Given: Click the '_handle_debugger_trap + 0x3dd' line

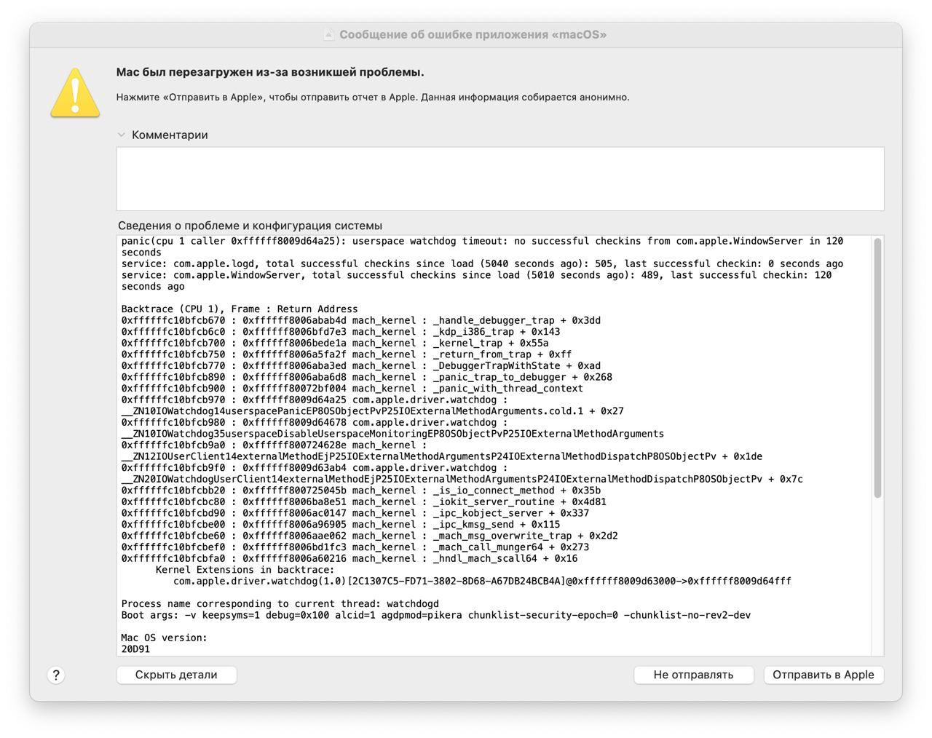Looking at the screenshot, I should pyautogui.click(x=361, y=320).
